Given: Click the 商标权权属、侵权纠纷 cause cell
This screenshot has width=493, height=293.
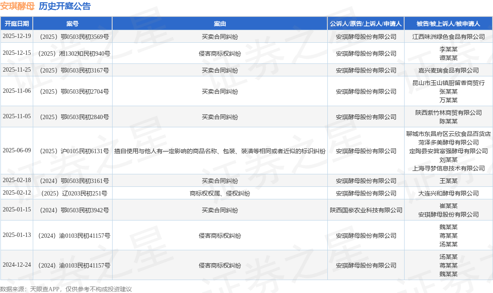Looking at the screenshot, I should (220, 194).
